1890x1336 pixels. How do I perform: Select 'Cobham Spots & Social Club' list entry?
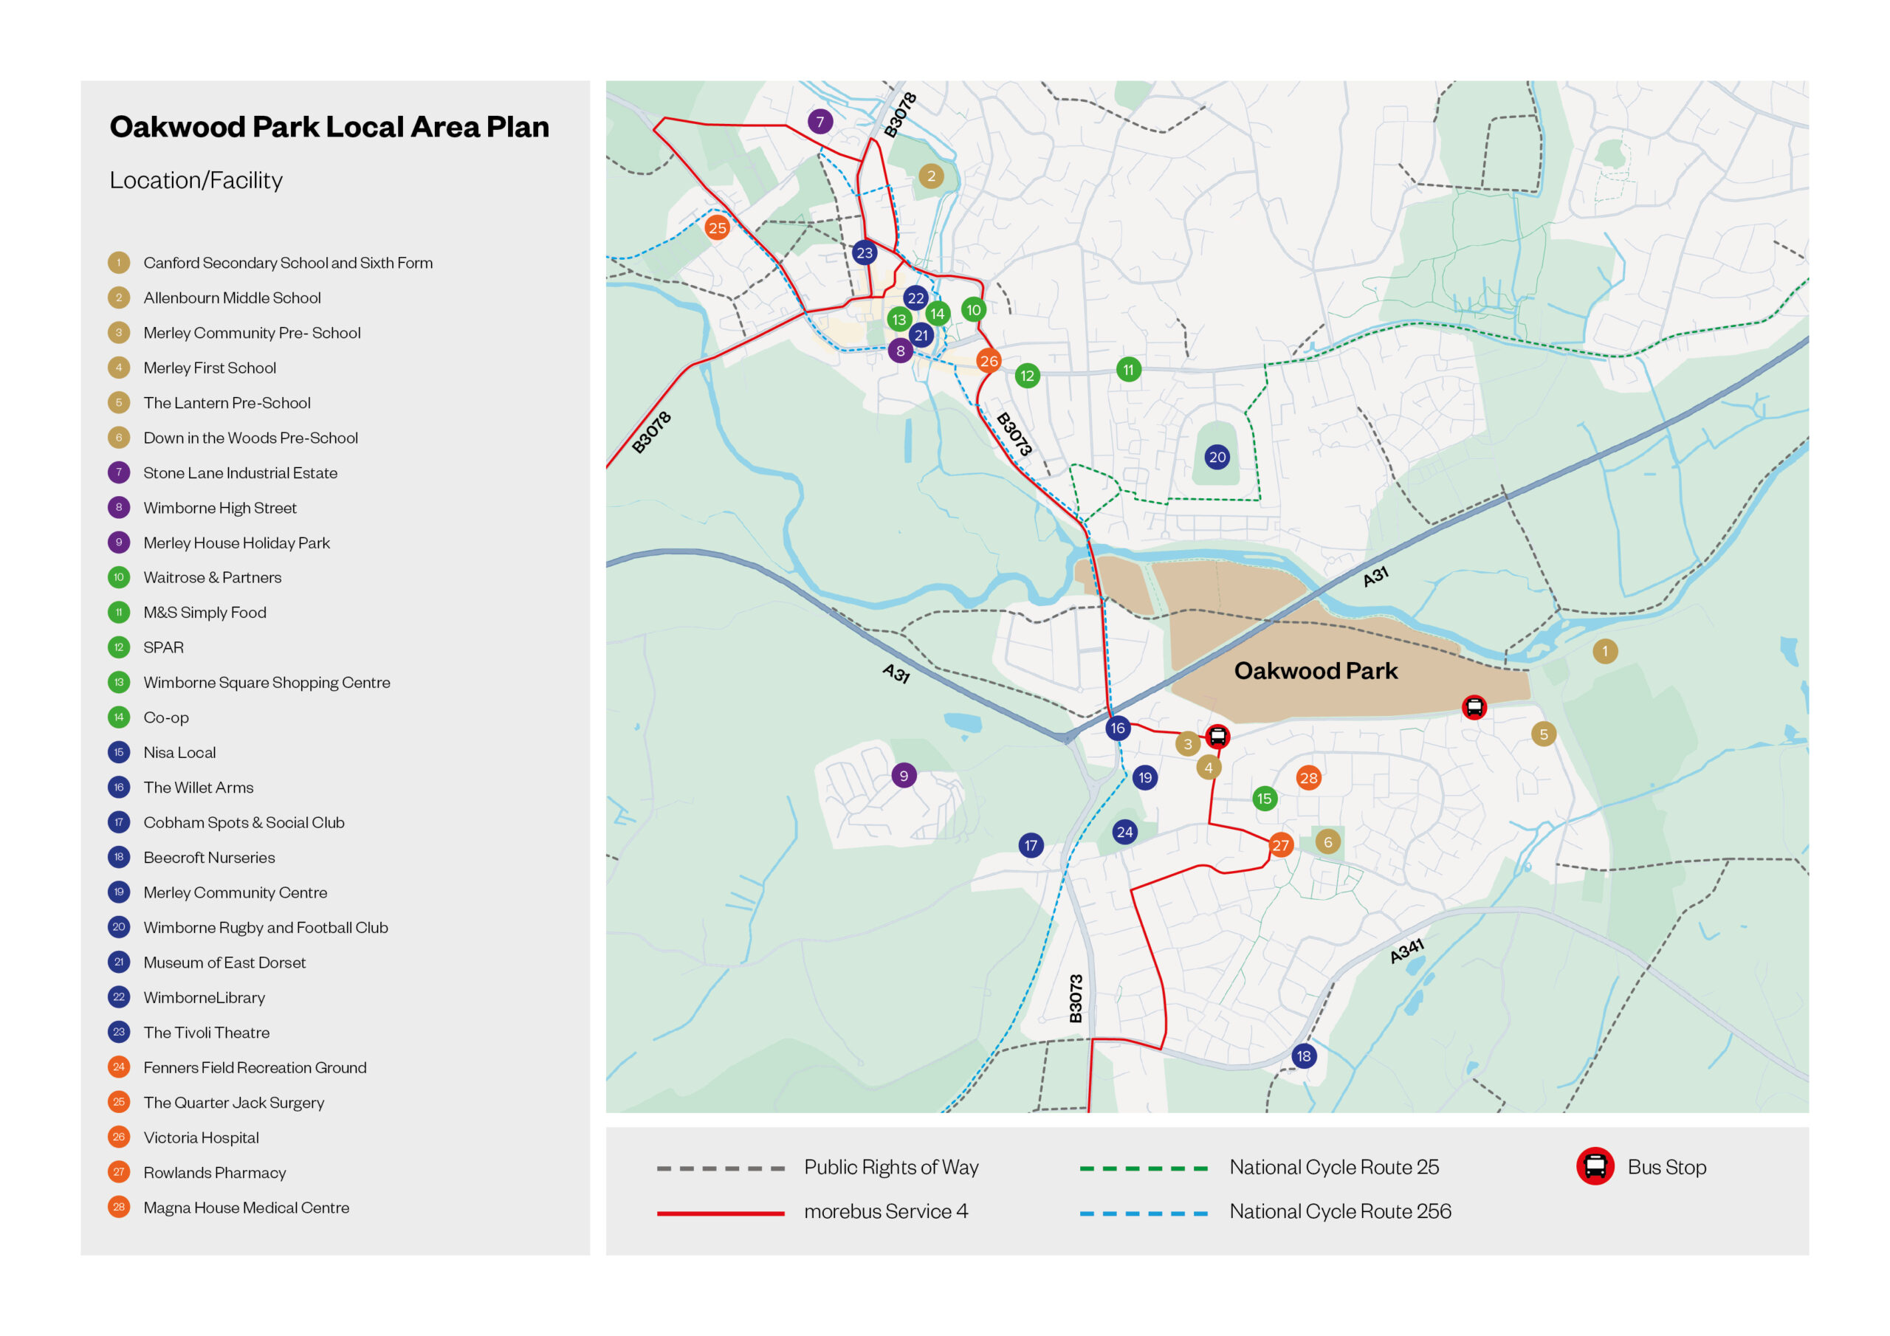click(x=244, y=822)
